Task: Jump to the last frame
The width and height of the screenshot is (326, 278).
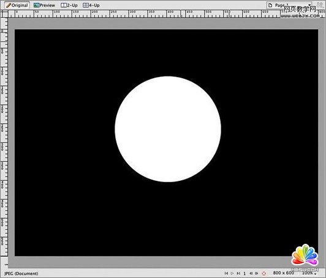Action: 238,273
